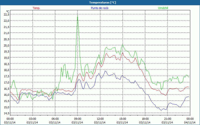Image resolution: width=200 pixels, height=125 pixels.
Task: Click the 03:00 time label
Action: pyautogui.click(x=32, y=119)
